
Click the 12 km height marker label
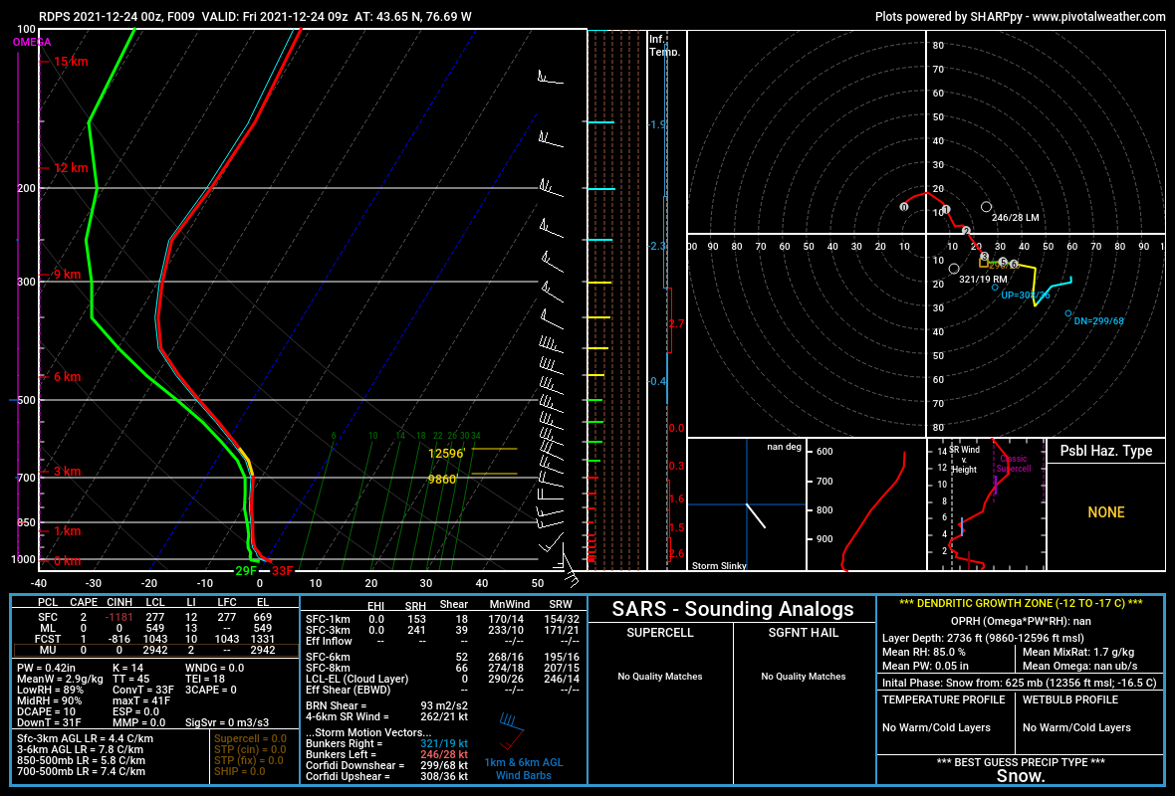[71, 168]
